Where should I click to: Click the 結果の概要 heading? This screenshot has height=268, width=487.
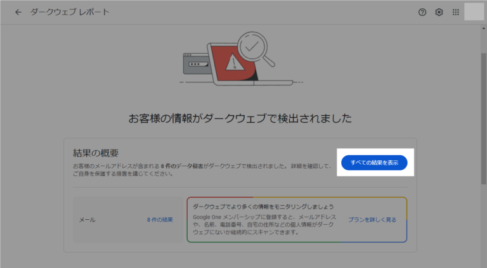(x=96, y=153)
